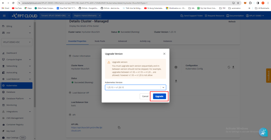
Task: Open the hamburger menu beside FPT Cloud logo
Action: [4, 16]
